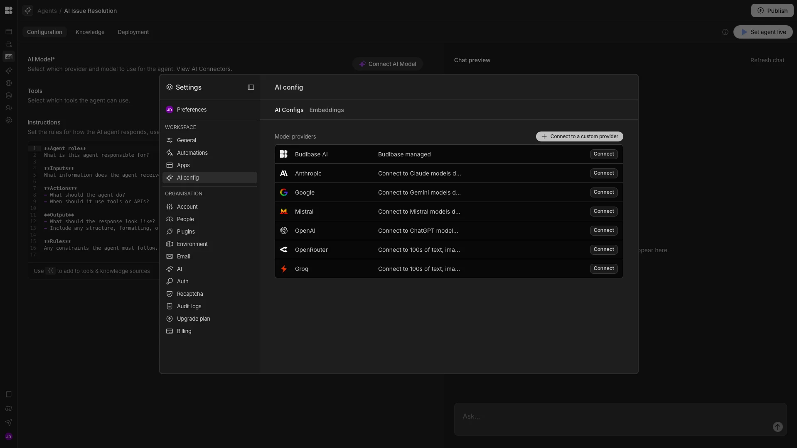This screenshot has width=797, height=448.
Task: Click Connect to a custom provider
Action: 579,136
